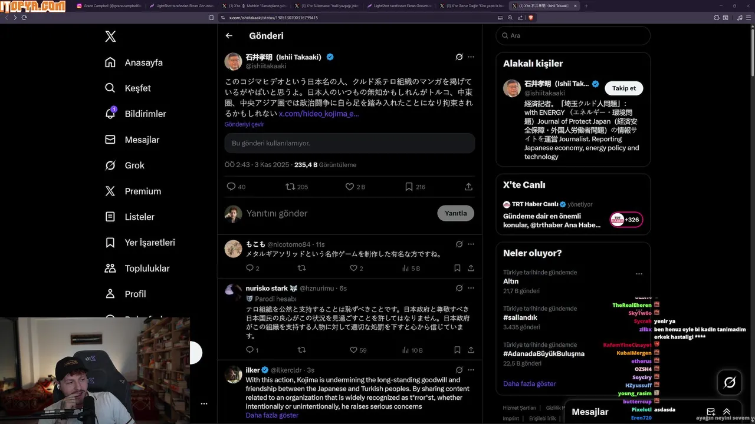Click Takip et to follow Ishii Takaaki

(x=624, y=88)
